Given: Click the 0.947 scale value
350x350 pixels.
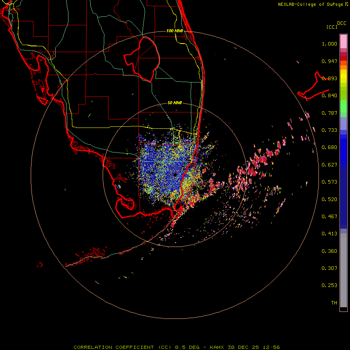Looking at the screenshot, I should (329, 61).
